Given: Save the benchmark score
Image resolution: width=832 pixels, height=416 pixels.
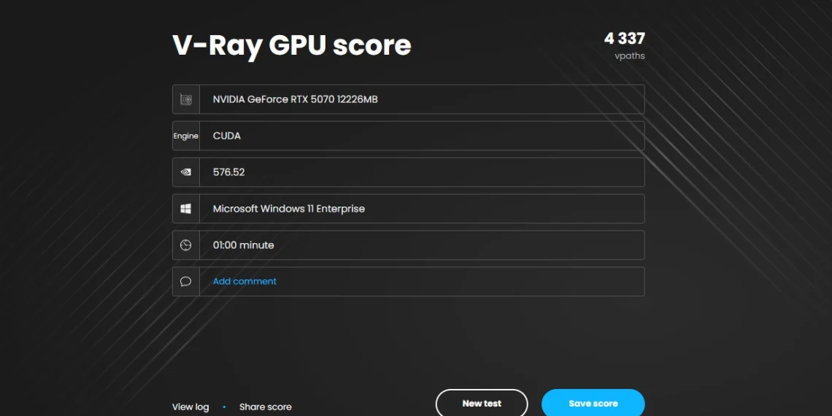Looking at the screenshot, I should pyautogui.click(x=593, y=404).
